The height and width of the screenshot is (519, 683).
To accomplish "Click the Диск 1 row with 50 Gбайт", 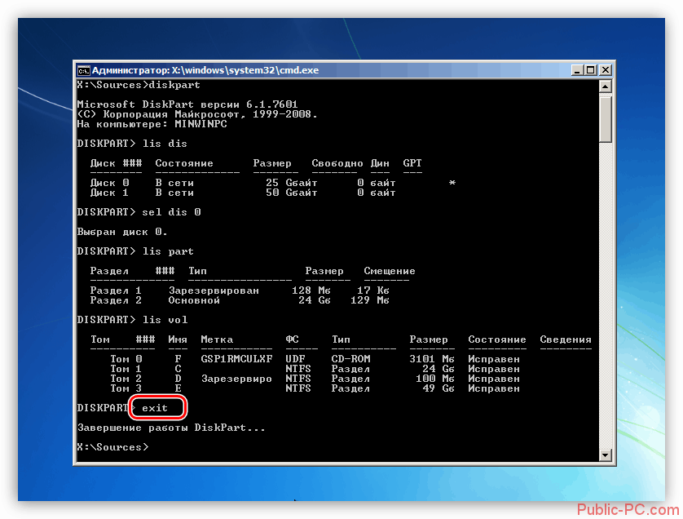I will coord(243,193).
